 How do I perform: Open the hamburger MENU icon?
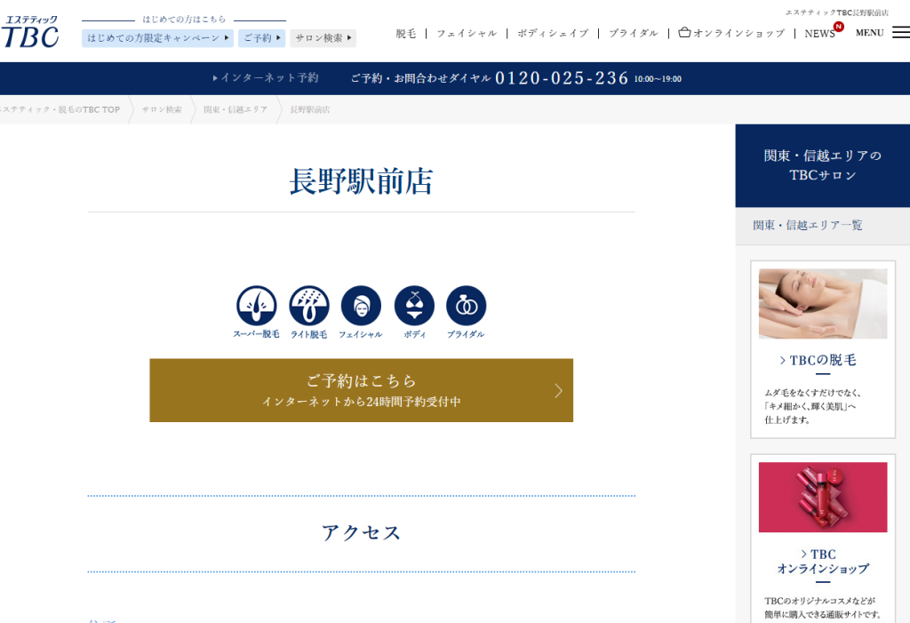coord(900,33)
